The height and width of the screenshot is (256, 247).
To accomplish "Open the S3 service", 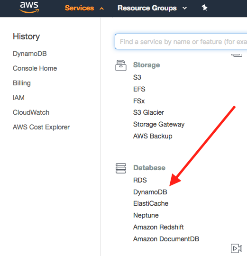I will [137, 77].
